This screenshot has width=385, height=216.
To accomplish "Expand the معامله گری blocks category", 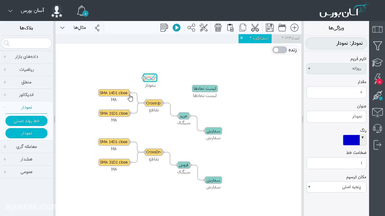I will (x=26, y=147).
